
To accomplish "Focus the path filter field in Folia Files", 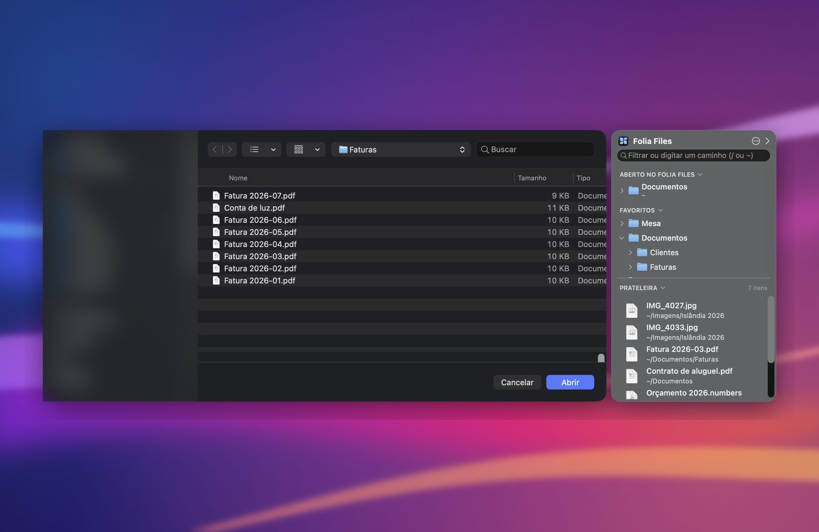I will coord(694,156).
